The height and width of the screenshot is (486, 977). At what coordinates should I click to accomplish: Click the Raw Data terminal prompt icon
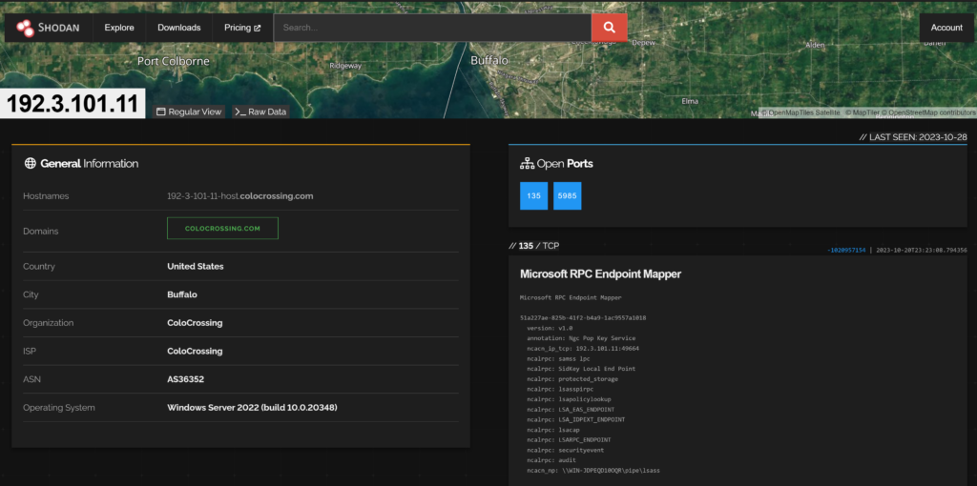pyautogui.click(x=240, y=112)
